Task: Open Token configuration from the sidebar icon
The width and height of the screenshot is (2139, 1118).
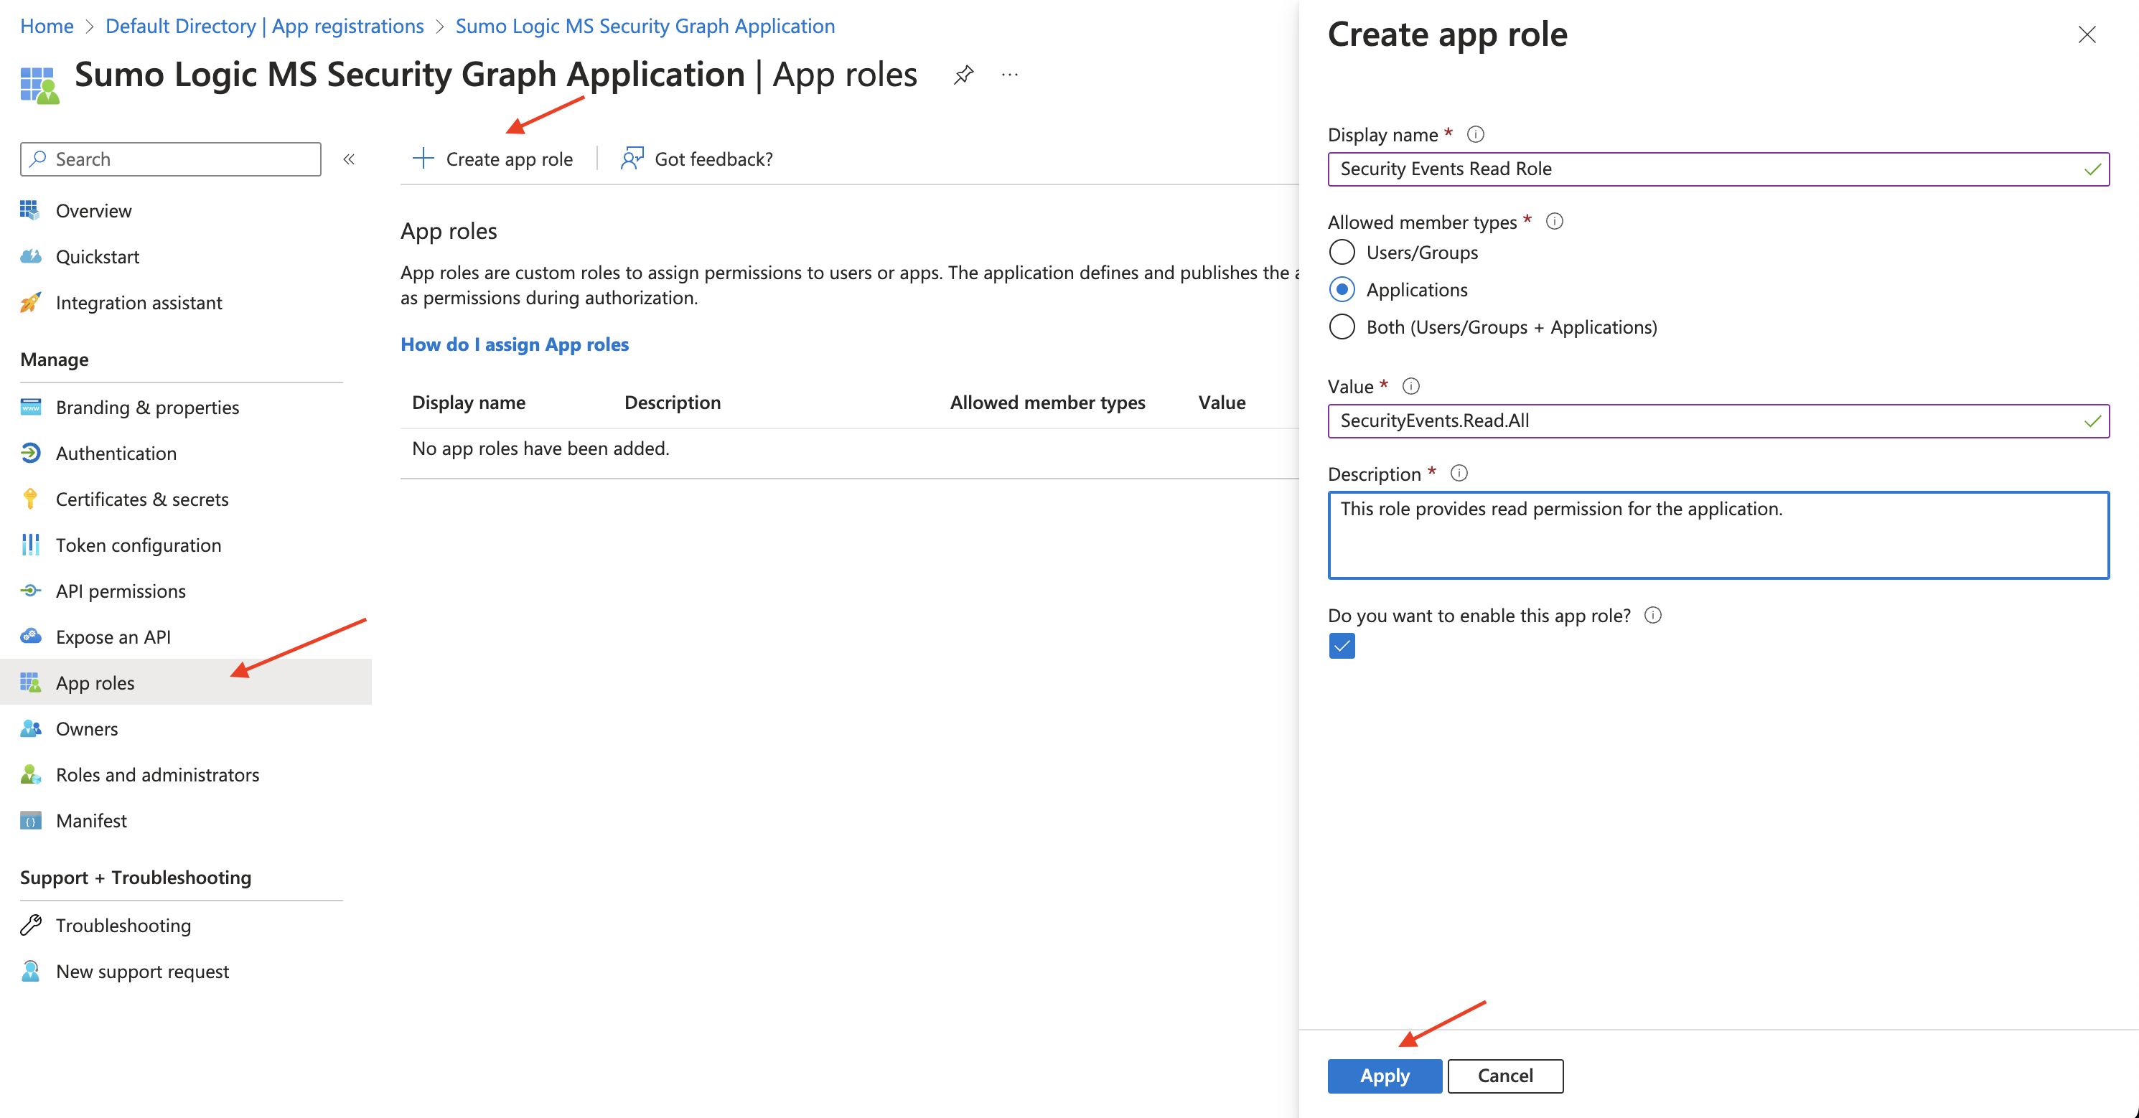Action: coord(30,545)
